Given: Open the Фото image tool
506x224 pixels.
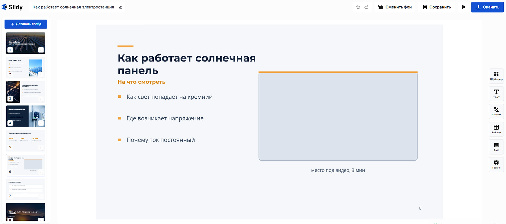Looking at the screenshot, I should [496, 147].
